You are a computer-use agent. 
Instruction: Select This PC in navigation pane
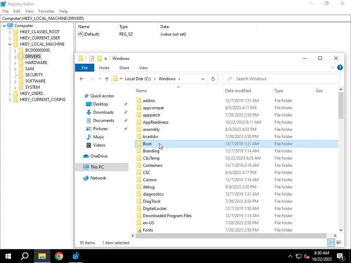click(x=102, y=167)
